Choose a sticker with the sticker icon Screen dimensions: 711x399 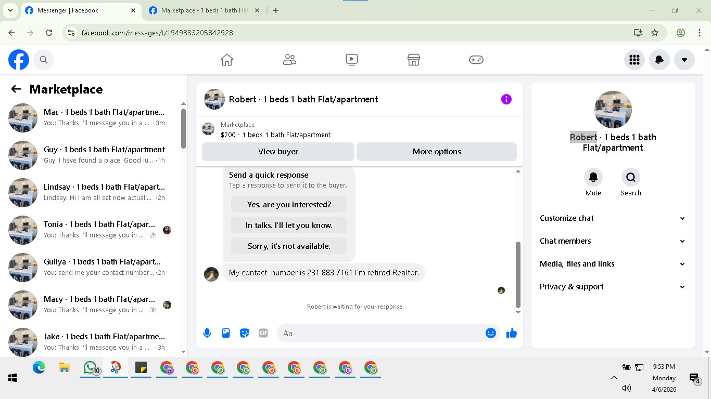pyautogui.click(x=245, y=333)
